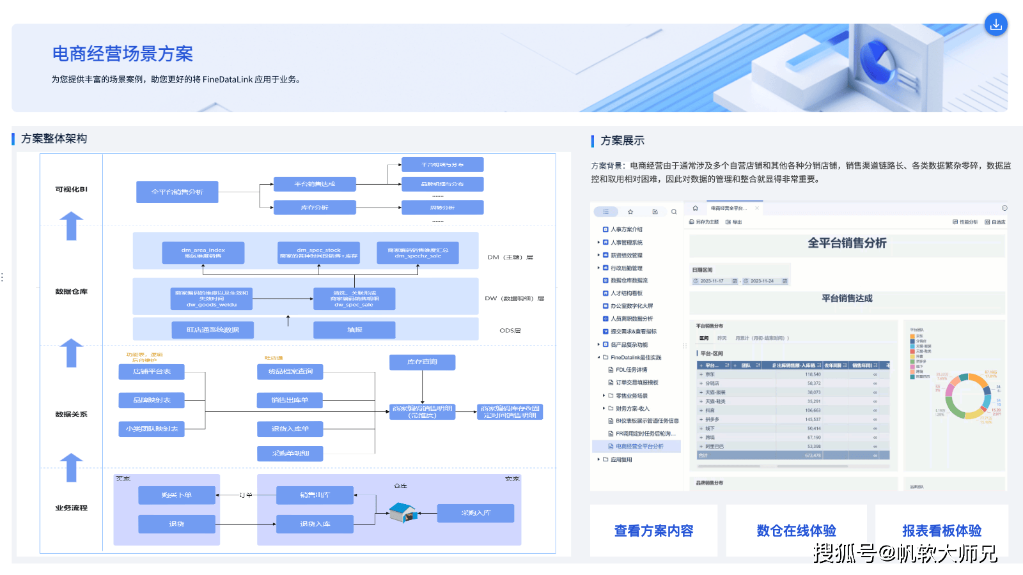Viewport: 1023px width, 575px height.
Task: Click 旺店通系统数据 box in ODS layer
Action: click(x=213, y=330)
